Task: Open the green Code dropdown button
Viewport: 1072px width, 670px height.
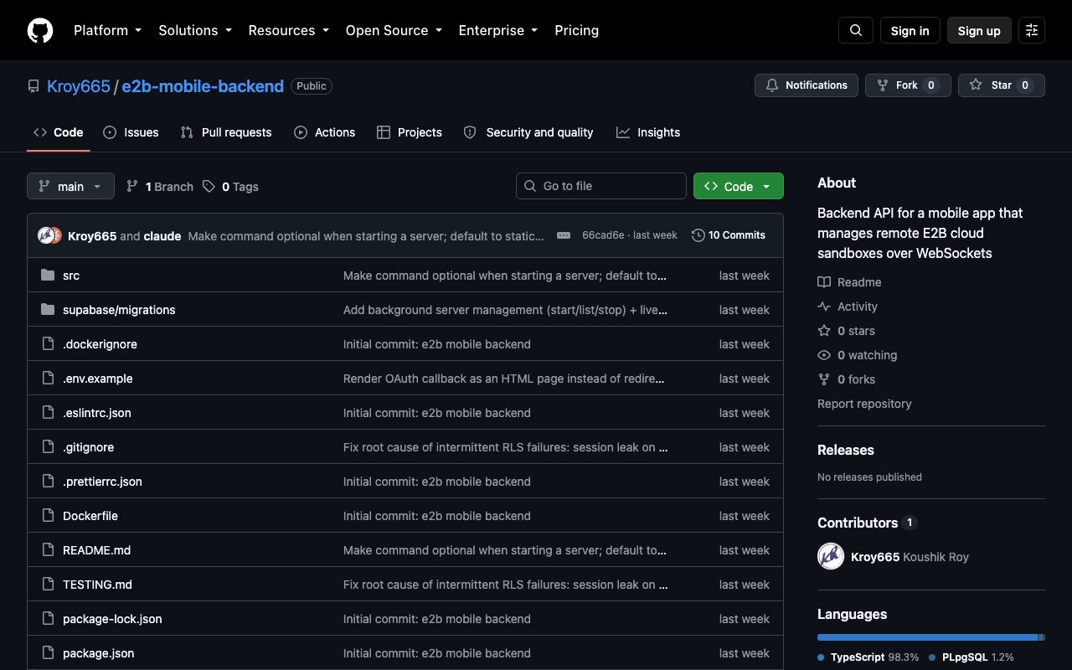Action: (739, 187)
